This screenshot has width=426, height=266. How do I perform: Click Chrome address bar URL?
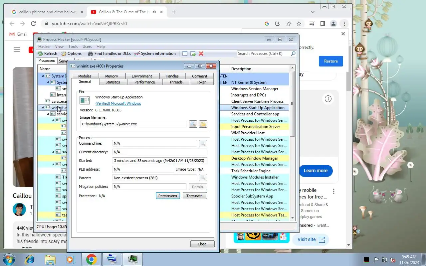click(x=90, y=24)
